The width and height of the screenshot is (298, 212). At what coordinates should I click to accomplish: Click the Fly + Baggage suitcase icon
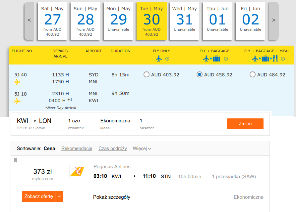point(216,59)
